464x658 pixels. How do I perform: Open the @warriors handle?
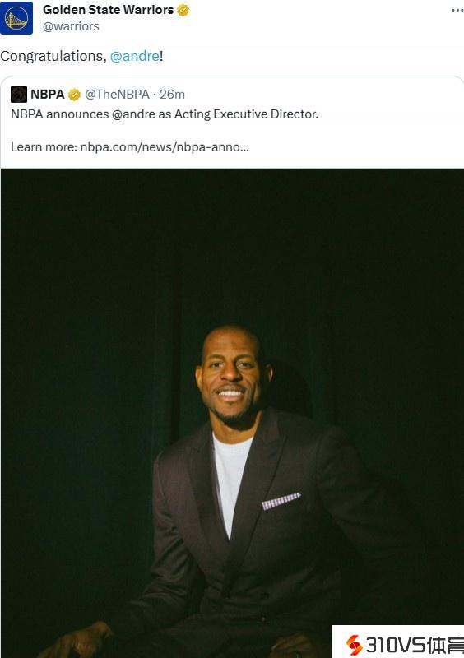click(71, 26)
